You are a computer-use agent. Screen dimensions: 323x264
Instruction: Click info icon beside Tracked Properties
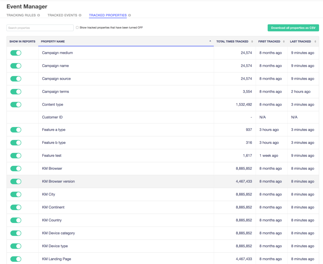click(x=130, y=15)
